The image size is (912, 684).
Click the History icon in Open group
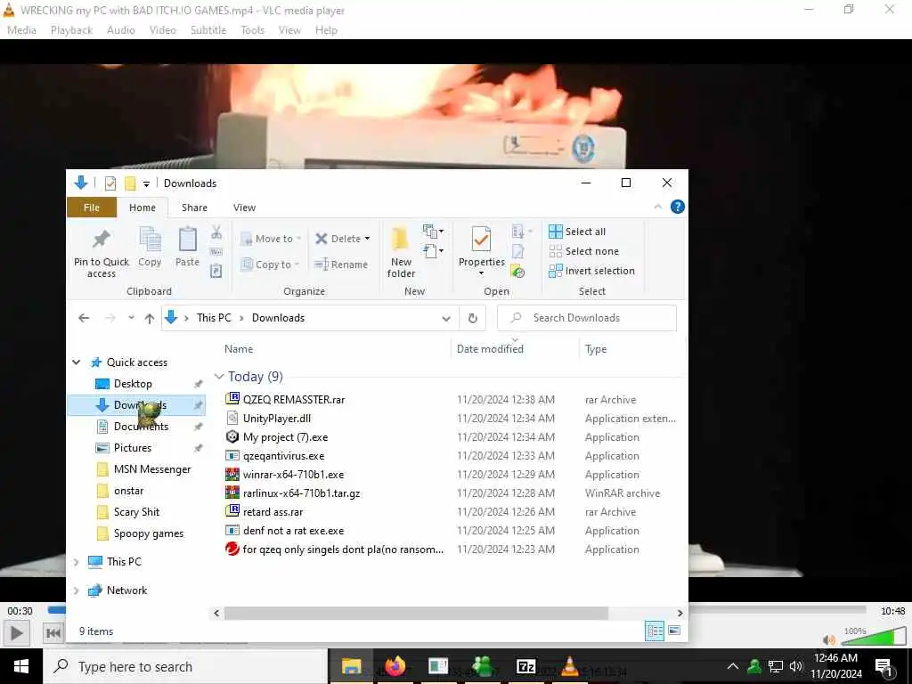517,272
